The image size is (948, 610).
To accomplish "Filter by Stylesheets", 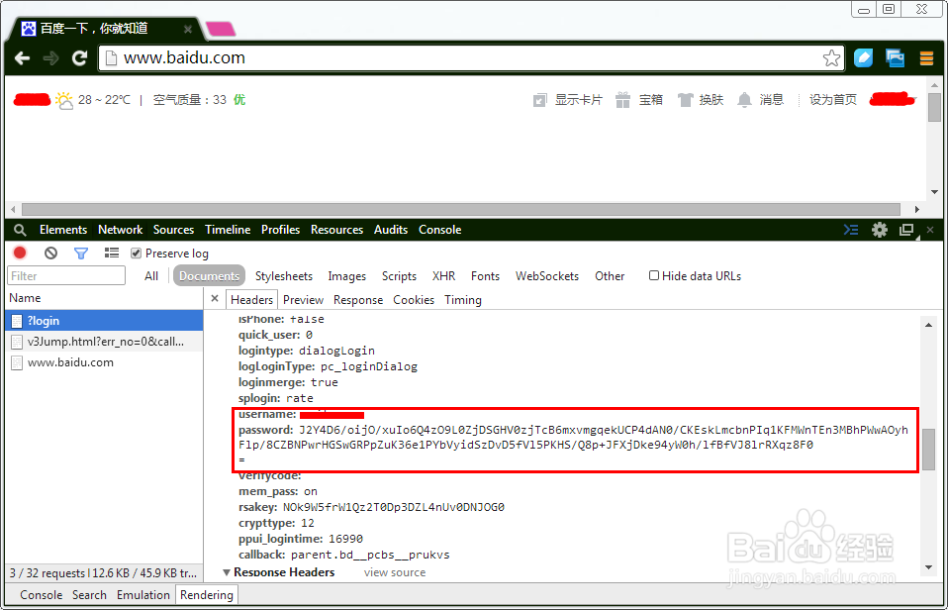I will (x=284, y=276).
